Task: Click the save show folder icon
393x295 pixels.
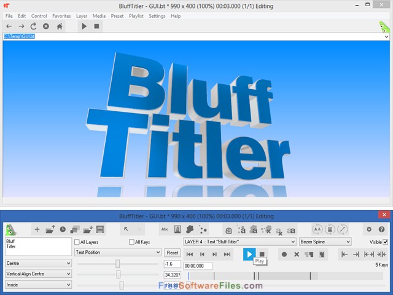Action: coord(88,229)
